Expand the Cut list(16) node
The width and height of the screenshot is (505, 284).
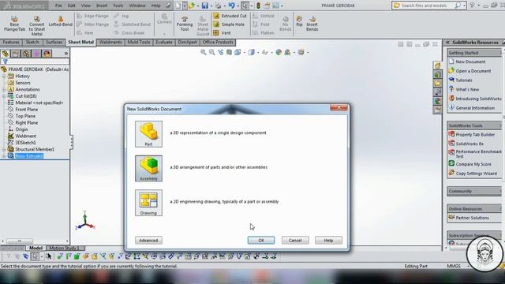pyautogui.click(x=4, y=96)
